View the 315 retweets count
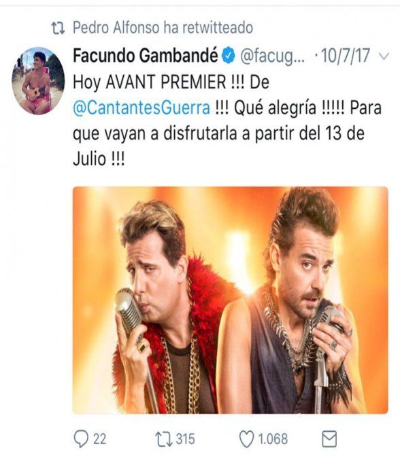Viewport: 400px width, 459px height. tap(185, 439)
